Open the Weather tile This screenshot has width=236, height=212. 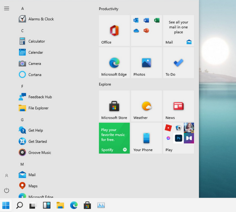tap(146, 106)
